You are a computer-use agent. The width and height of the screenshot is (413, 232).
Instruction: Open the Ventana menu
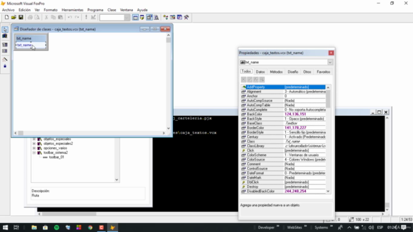tap(126, 10)
